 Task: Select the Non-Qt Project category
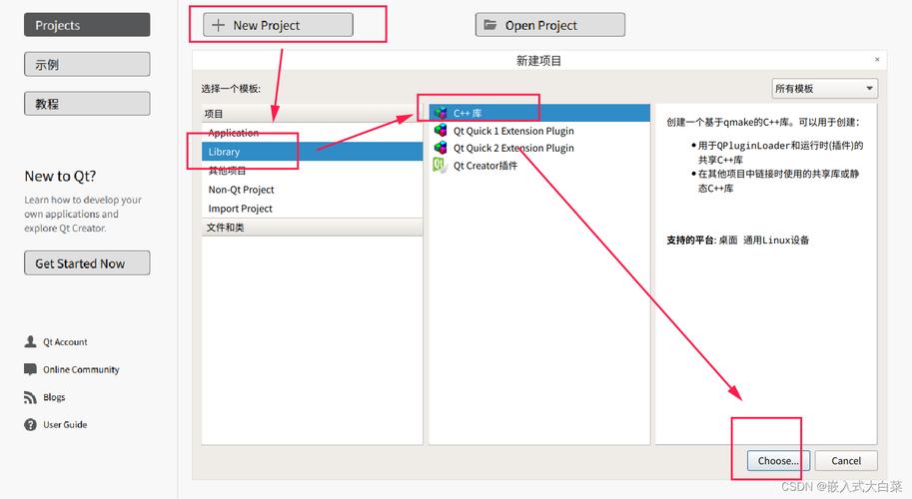click(312, 190)
